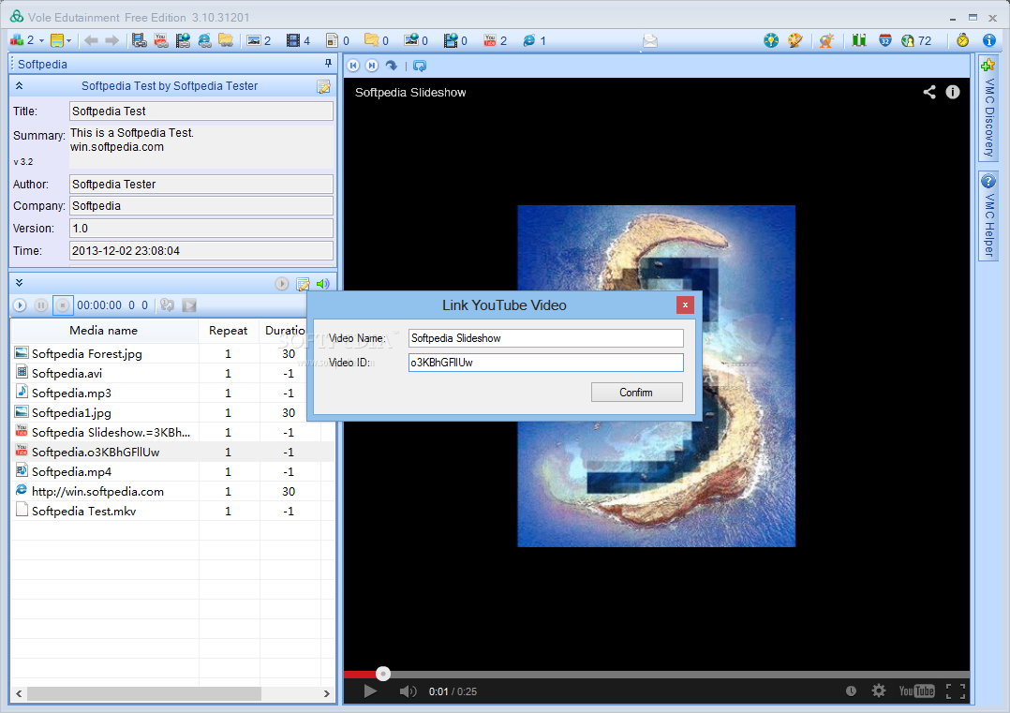Click the YouTube player info icon

pos(953,92)
